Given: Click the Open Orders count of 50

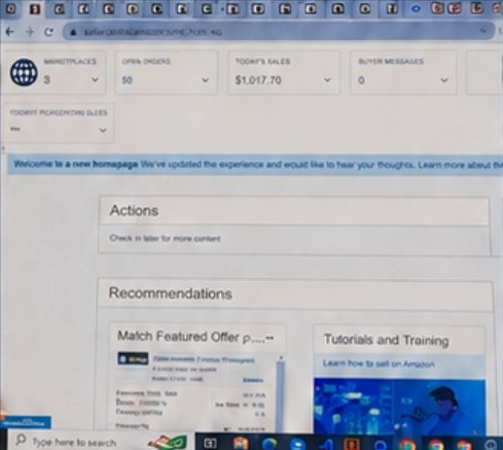Looking at the screenshot, I should pos(127,80).
